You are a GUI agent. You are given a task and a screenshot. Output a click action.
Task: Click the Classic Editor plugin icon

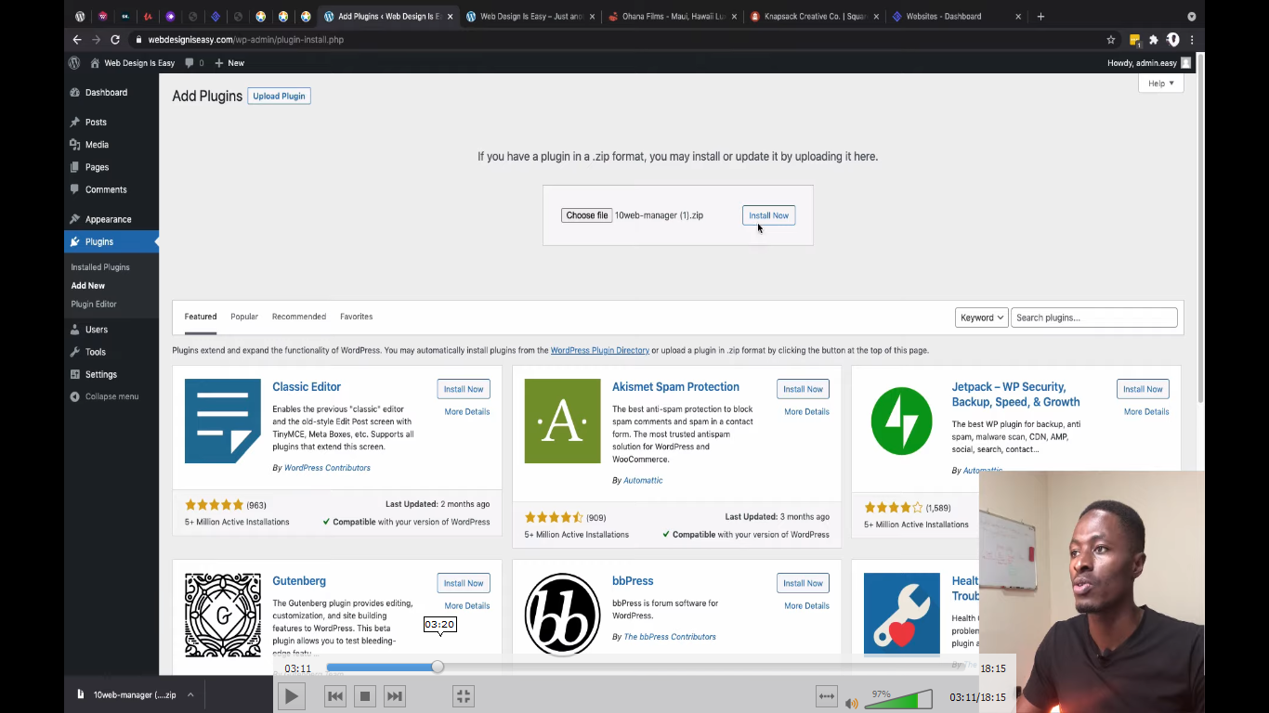[x=223, y=421]
